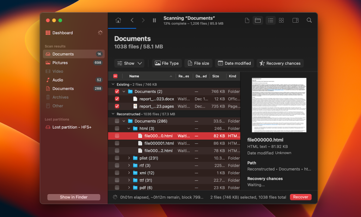The height and width of the screenshot is (217, 361).
Task: Click the file000000.html preview thumbnail
Action: click(x=279, y=105)
